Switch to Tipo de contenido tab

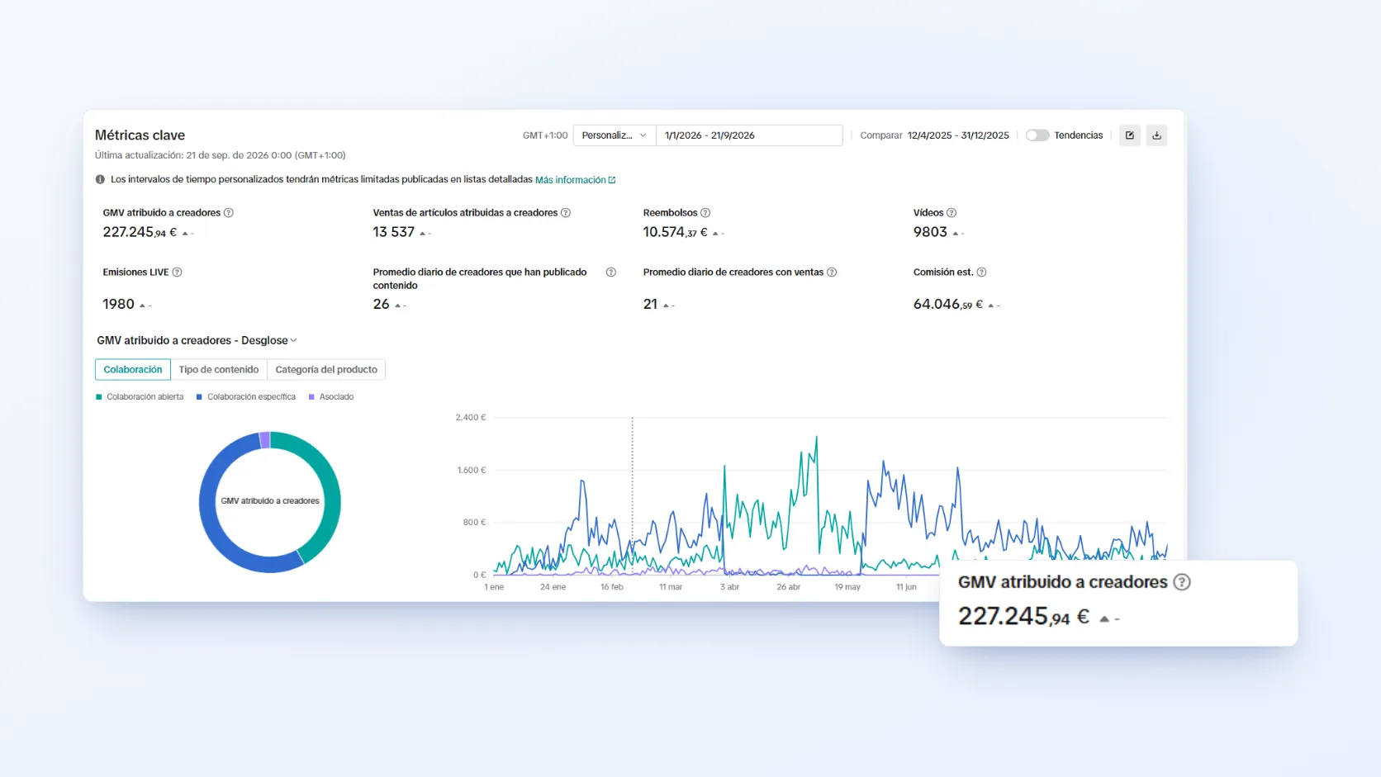tap(219, 370)
